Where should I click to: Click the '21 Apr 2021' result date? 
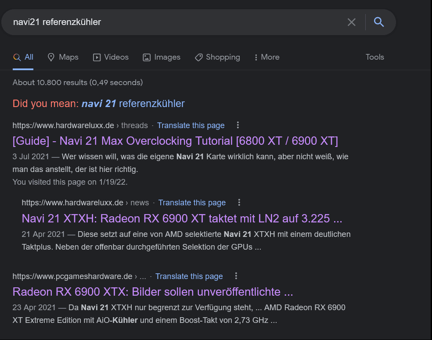tap(43, 234)
